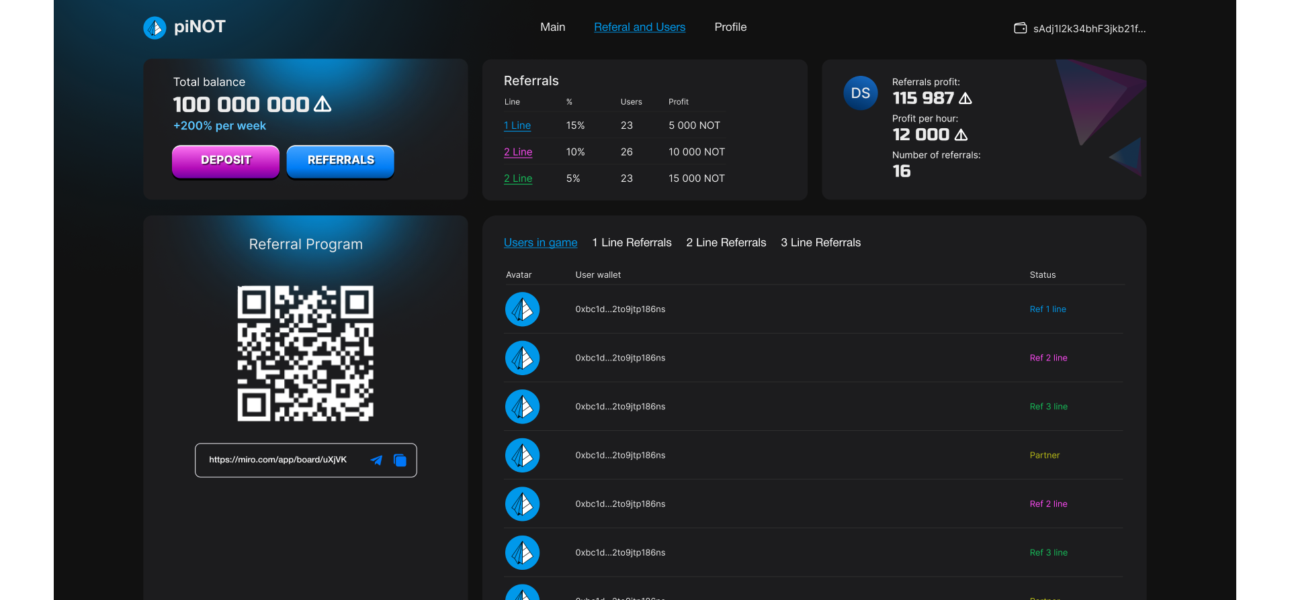Open the Profile navigation tab
Screen dimensions: 1290x600
730,28
